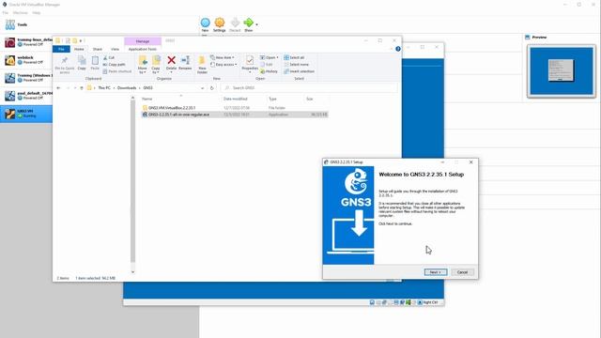Click the Explorer refresh icon

click(212, 87)
